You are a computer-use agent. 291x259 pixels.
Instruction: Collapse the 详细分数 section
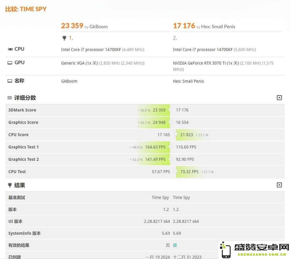tap(279, 98)
